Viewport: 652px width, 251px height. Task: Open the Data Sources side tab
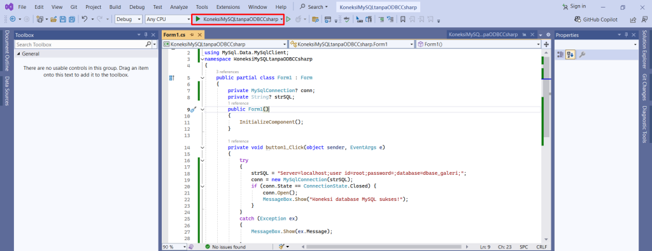point(7,91)
